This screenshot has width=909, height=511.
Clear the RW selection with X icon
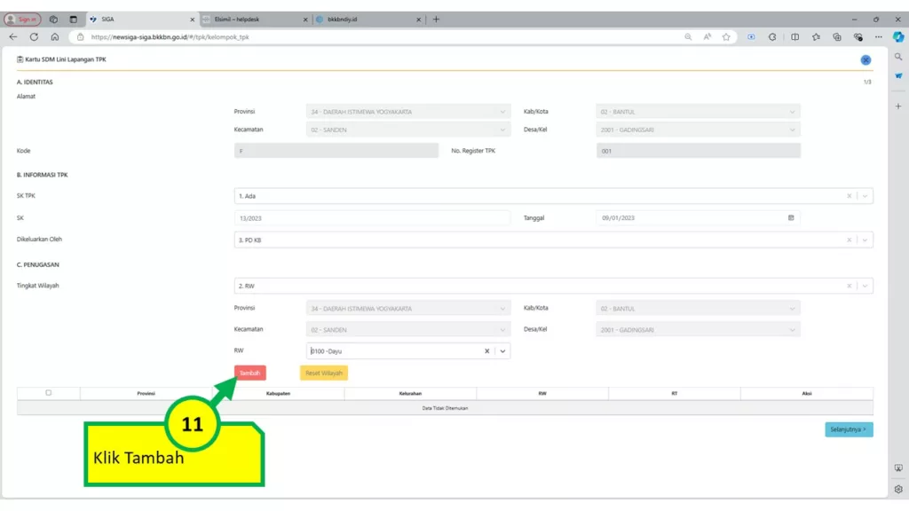486,351
